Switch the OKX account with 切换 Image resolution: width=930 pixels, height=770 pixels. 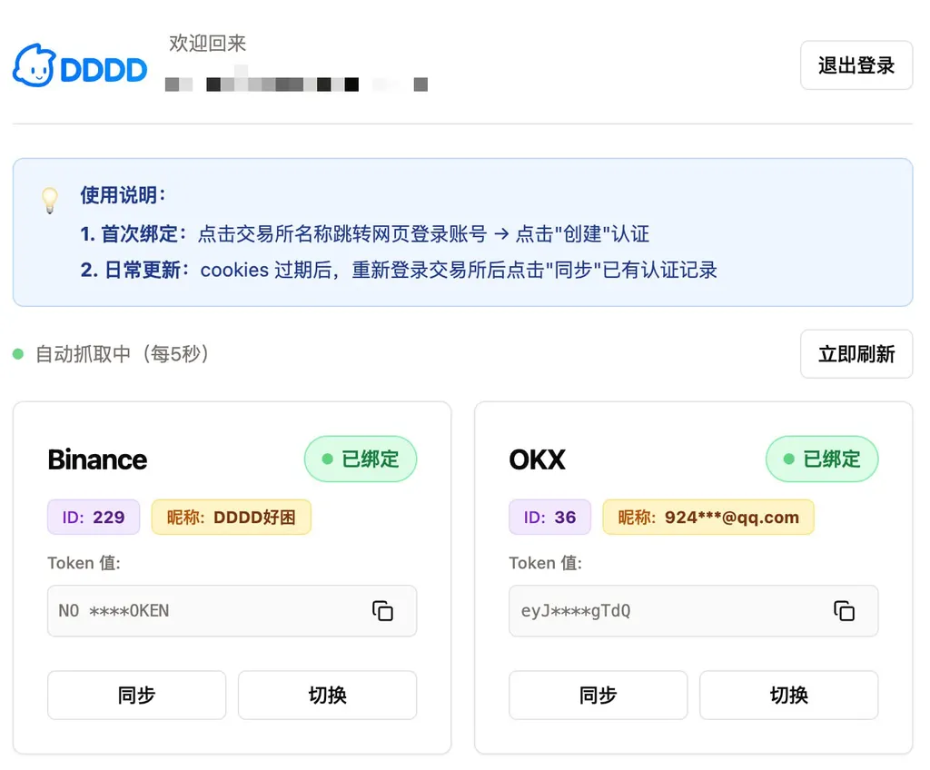tap(788, 696)
